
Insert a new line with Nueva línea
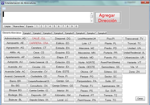[19, 27]
